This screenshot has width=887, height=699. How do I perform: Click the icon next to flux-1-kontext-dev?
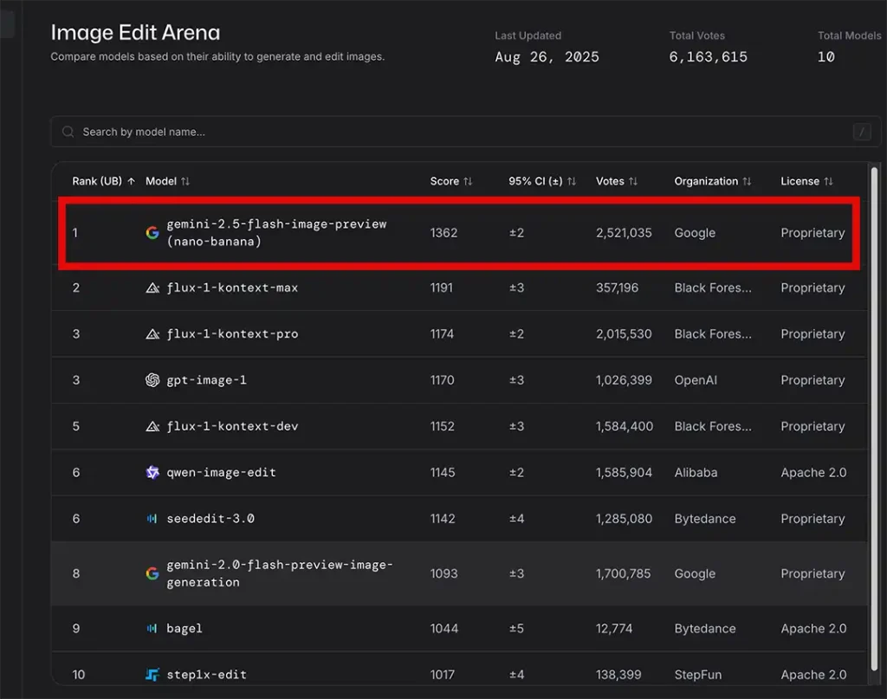(x=152, y=426)
